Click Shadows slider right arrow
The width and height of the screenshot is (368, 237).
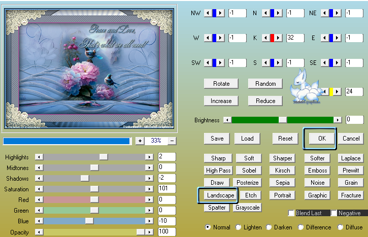tap(149, 178)
